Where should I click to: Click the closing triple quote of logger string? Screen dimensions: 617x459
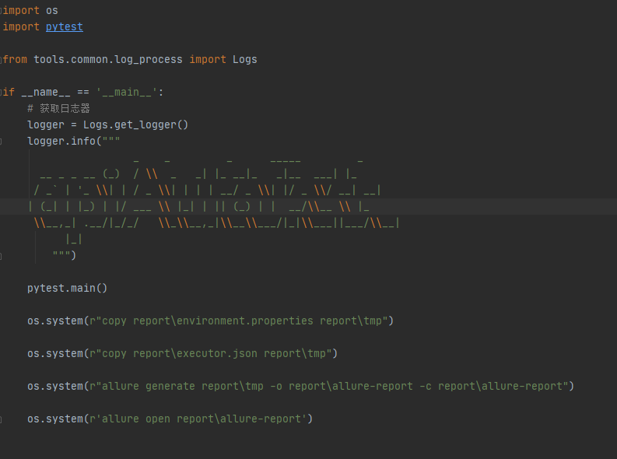click(61, 255)
